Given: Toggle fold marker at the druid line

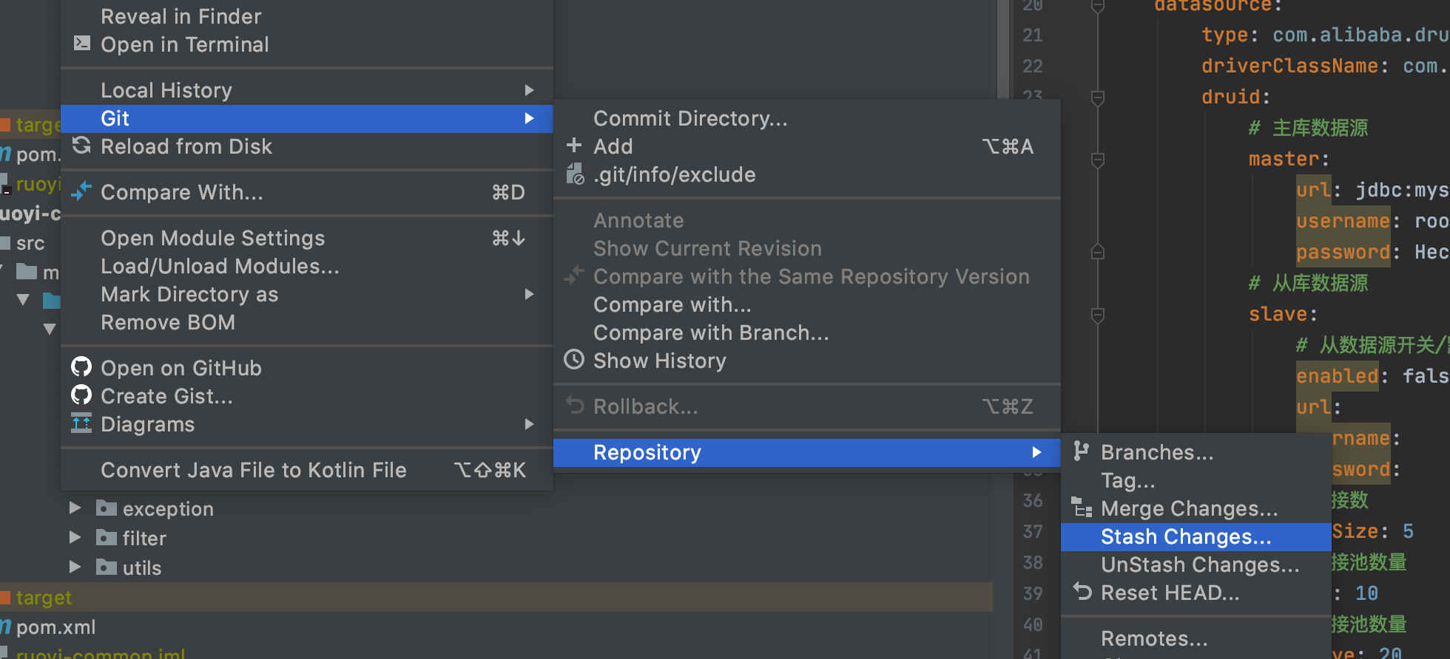Looking at the screenshot, I should pyautogui.click(x=1098, y=97).
